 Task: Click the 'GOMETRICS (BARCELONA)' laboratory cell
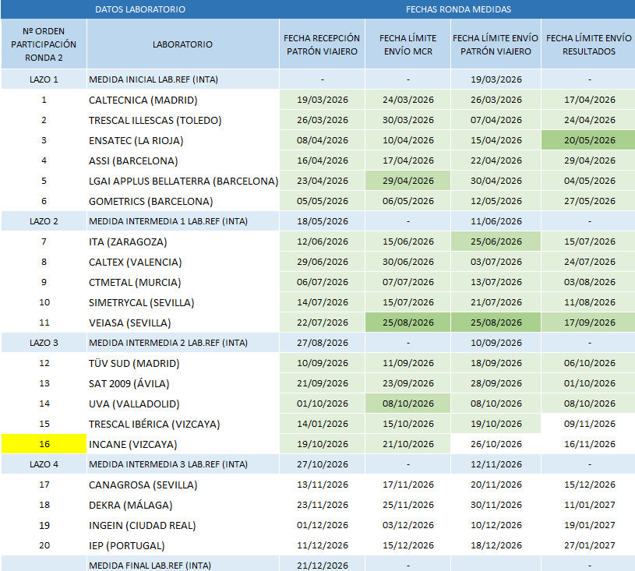click(x=182, y=201)
